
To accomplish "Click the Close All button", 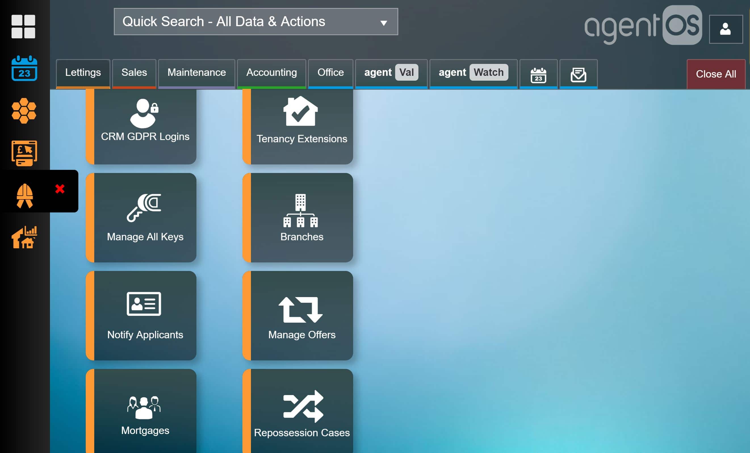I will (716, 74).
